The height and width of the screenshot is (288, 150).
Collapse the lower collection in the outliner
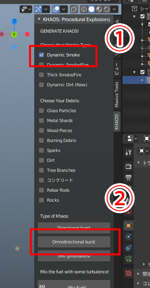coord(134,72)
